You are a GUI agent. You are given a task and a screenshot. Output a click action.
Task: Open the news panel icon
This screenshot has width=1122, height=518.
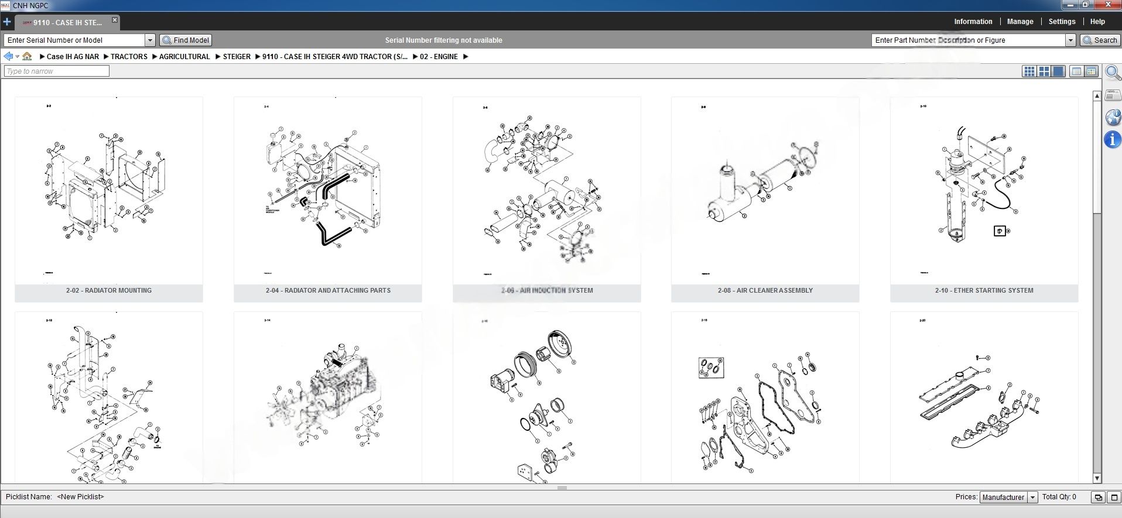click(x=1113, y=95)
